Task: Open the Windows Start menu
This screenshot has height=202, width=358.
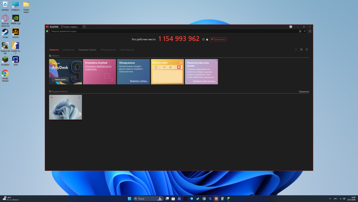Action: (130, 198)
